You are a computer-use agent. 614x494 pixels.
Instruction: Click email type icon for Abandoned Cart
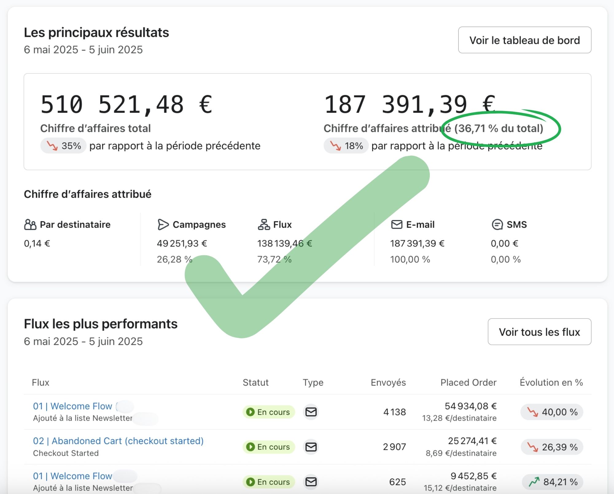click(x=311, y=447)
